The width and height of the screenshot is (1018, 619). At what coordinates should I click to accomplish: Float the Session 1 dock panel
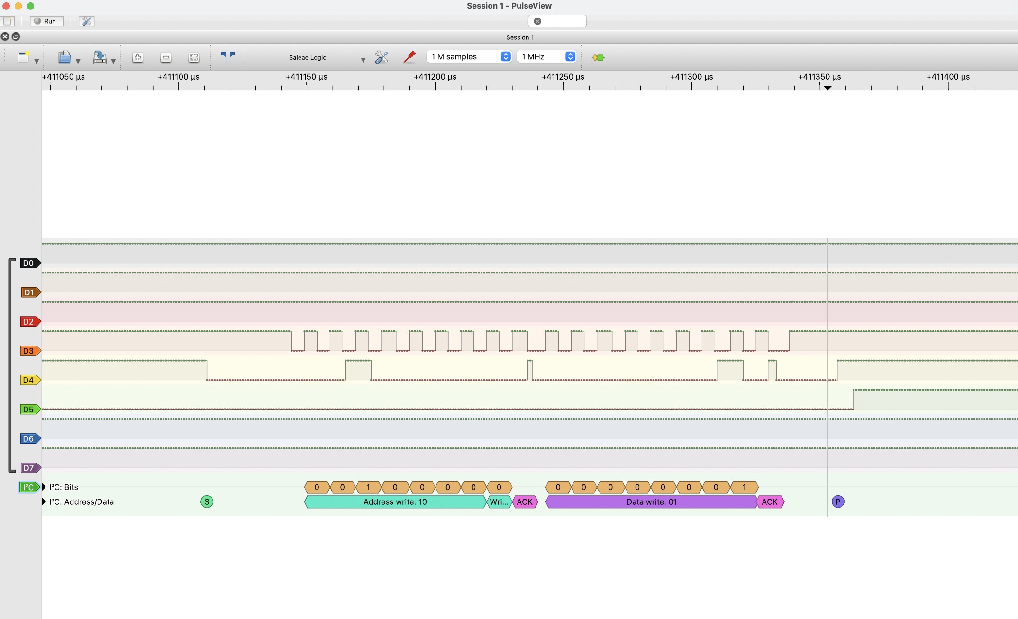coord(16,36)
